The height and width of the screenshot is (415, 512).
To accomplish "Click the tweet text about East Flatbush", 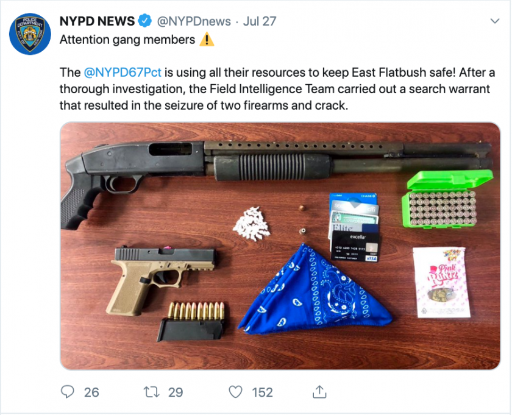I will coord(277,89).
